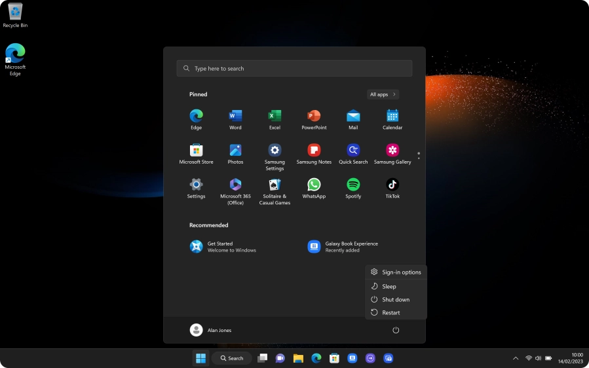Open File Explorer from the taskbar

[x=298, y=358]
